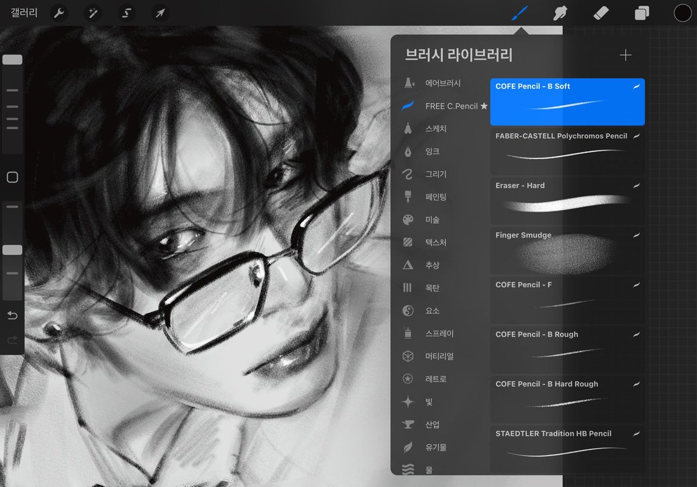The width and height of the screenshot is (697, 487).
Task: Select FABER-CASTELL Polychromos Pencil brush
Action: [567, 152]
